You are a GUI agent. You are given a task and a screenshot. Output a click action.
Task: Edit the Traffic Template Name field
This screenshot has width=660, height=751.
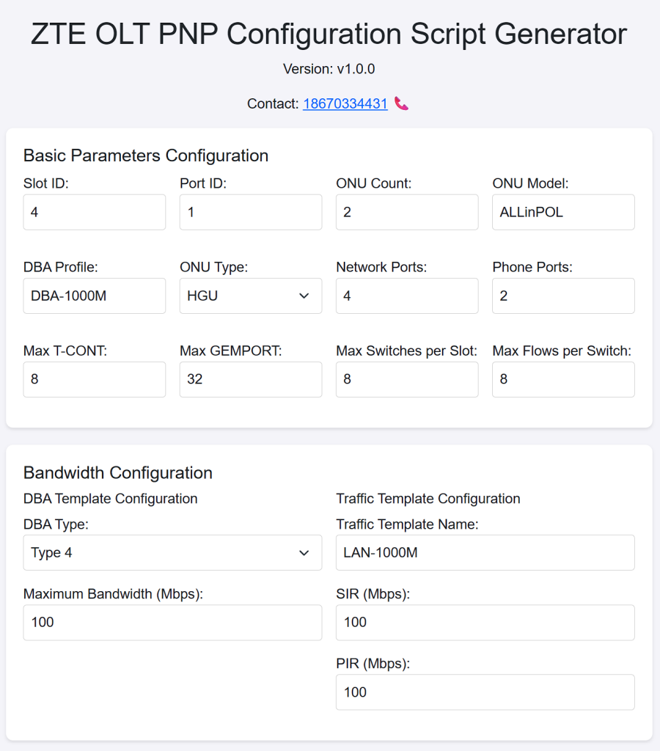[485, 553]
